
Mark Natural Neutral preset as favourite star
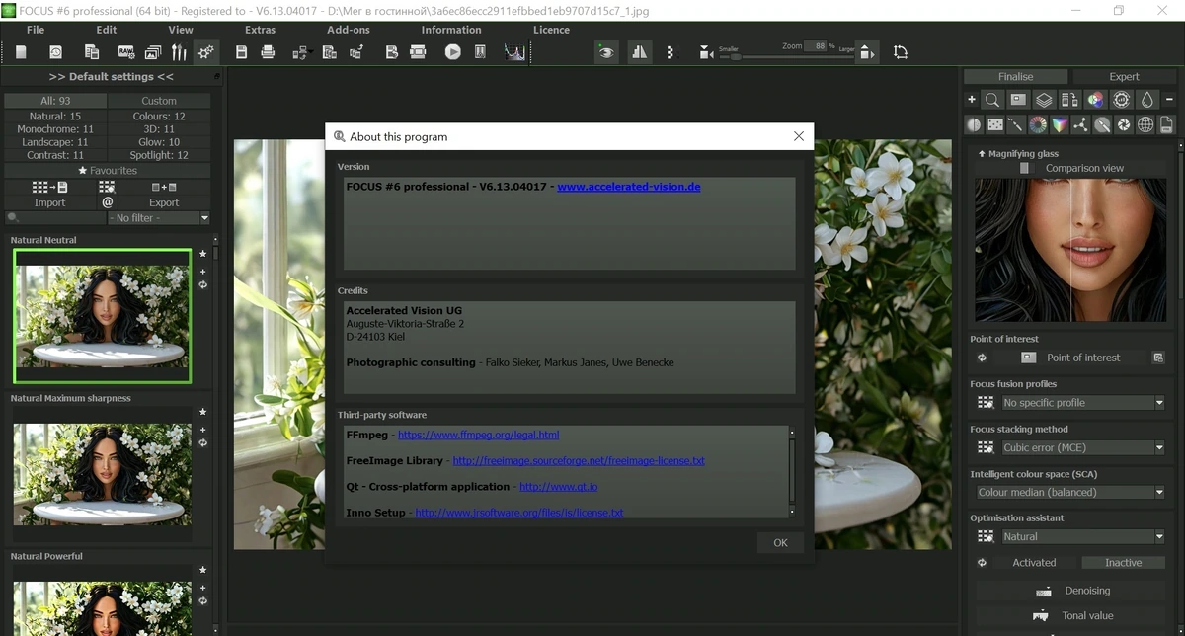202,254
